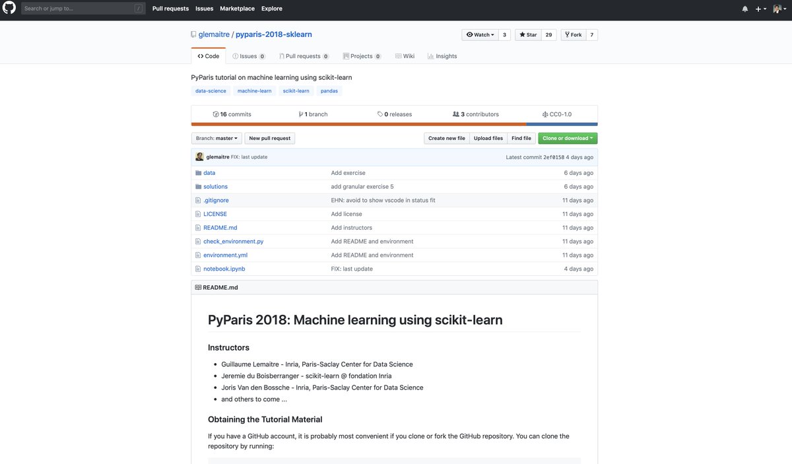View the 16 commits link
Viewport: 792px width, 464px height.
(x=232, y=114)
